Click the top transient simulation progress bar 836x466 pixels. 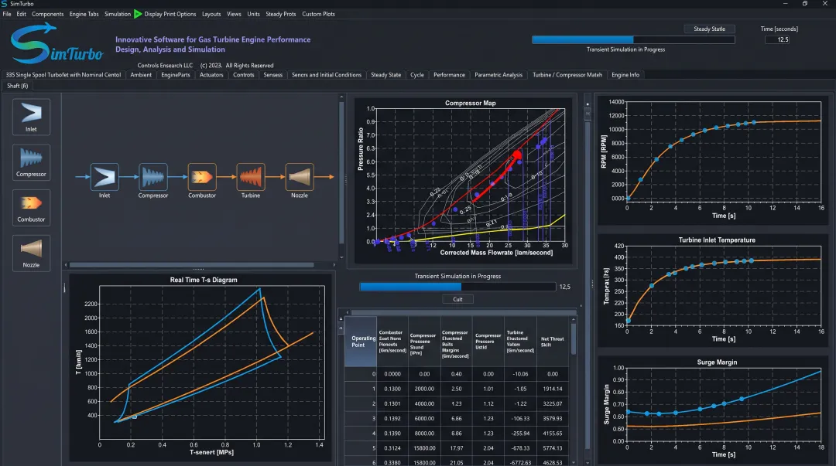pyautogui.click(x=633, y=39)
